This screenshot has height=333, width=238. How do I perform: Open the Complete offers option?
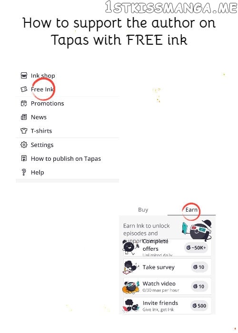167,247
